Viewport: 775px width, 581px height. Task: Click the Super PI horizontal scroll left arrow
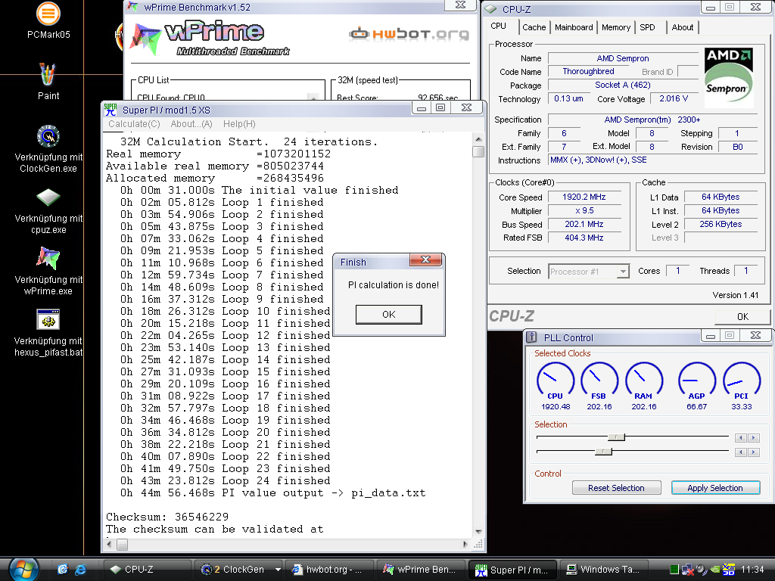110,545
